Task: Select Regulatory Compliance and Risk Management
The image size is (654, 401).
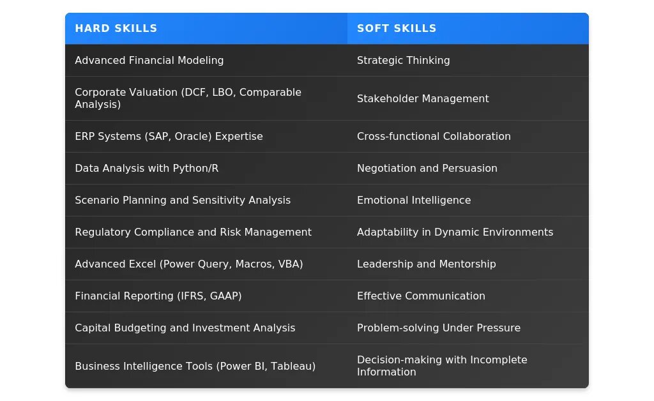Action: pyautogui.click(x=193, y=232)
